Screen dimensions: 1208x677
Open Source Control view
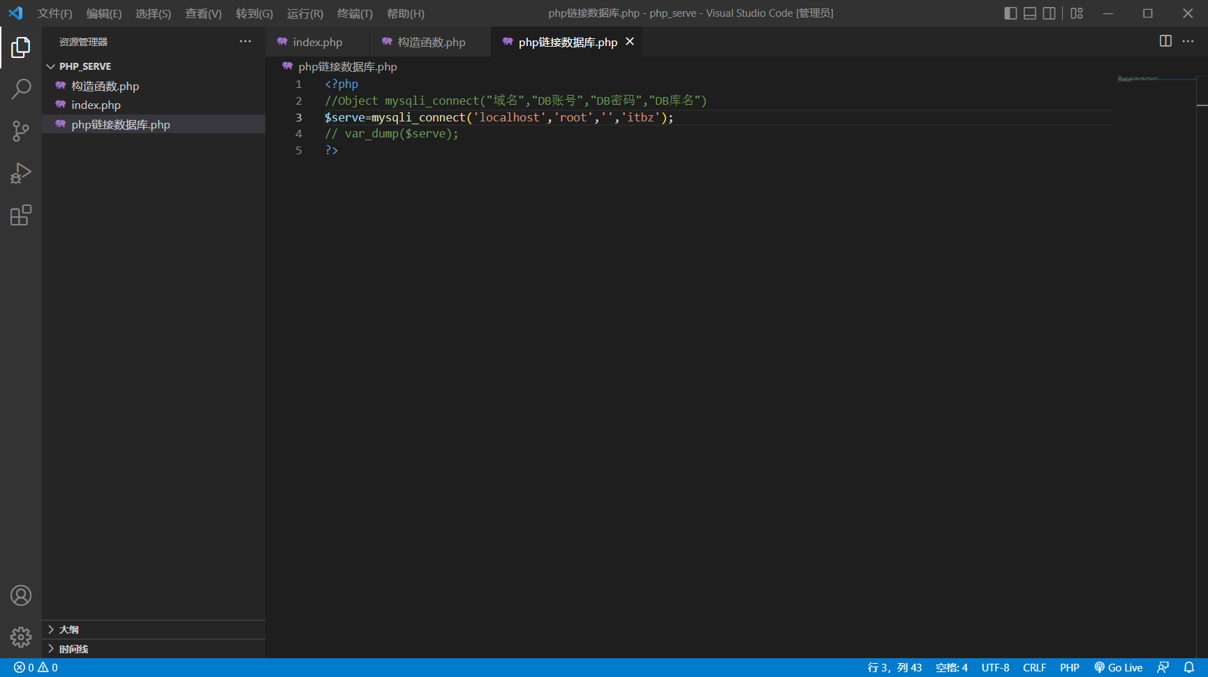21,131
